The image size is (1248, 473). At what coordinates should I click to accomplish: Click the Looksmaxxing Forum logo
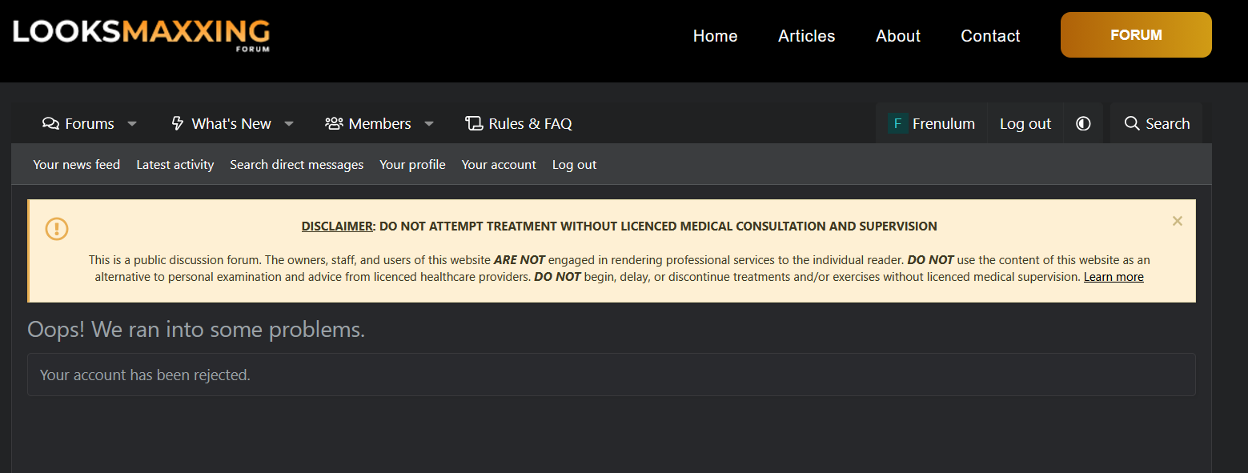[x=141, y=34]
